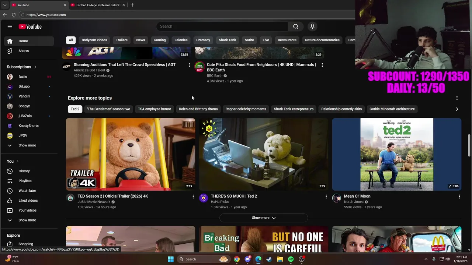
Task: Open Chrome from taskbar
Action: 237,259
